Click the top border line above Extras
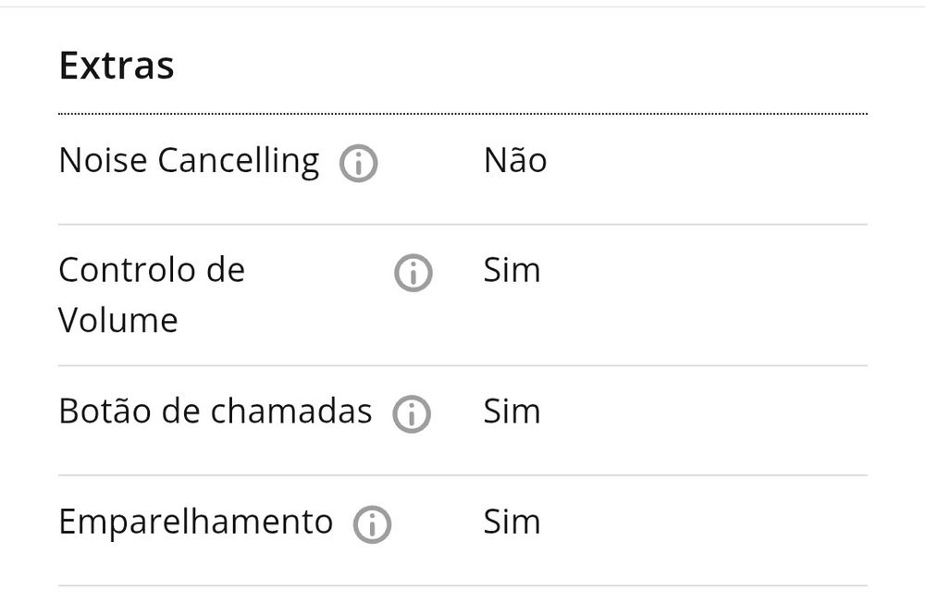Image resolution: width=925 pixels, height=602 pixels. 462,7
